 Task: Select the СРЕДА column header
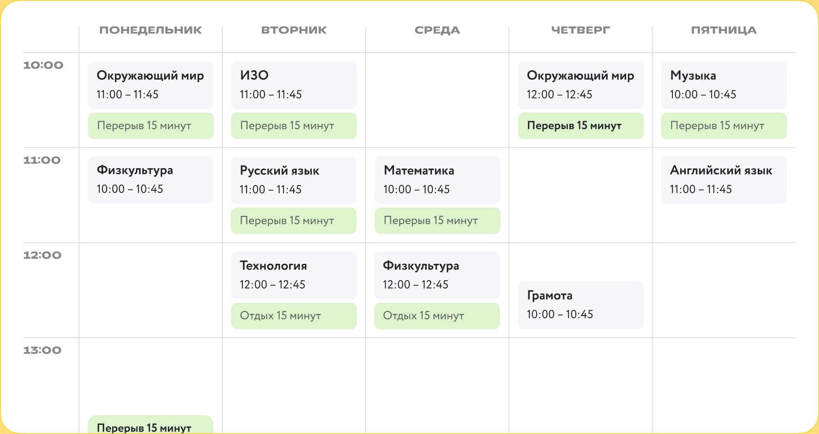click(437, 30)
